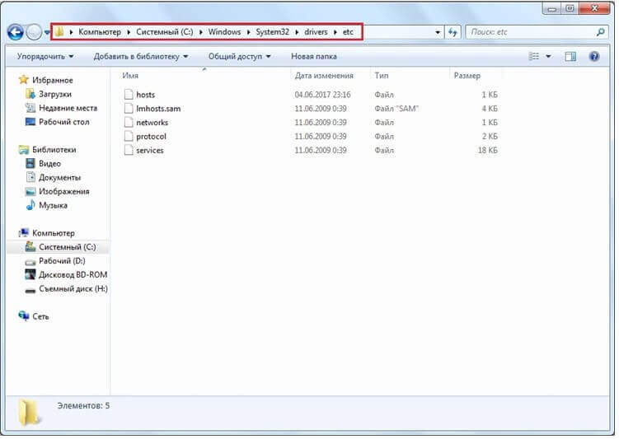Open the Музыка library
Viewport: 619px width, 439px height.
point(53,205)
